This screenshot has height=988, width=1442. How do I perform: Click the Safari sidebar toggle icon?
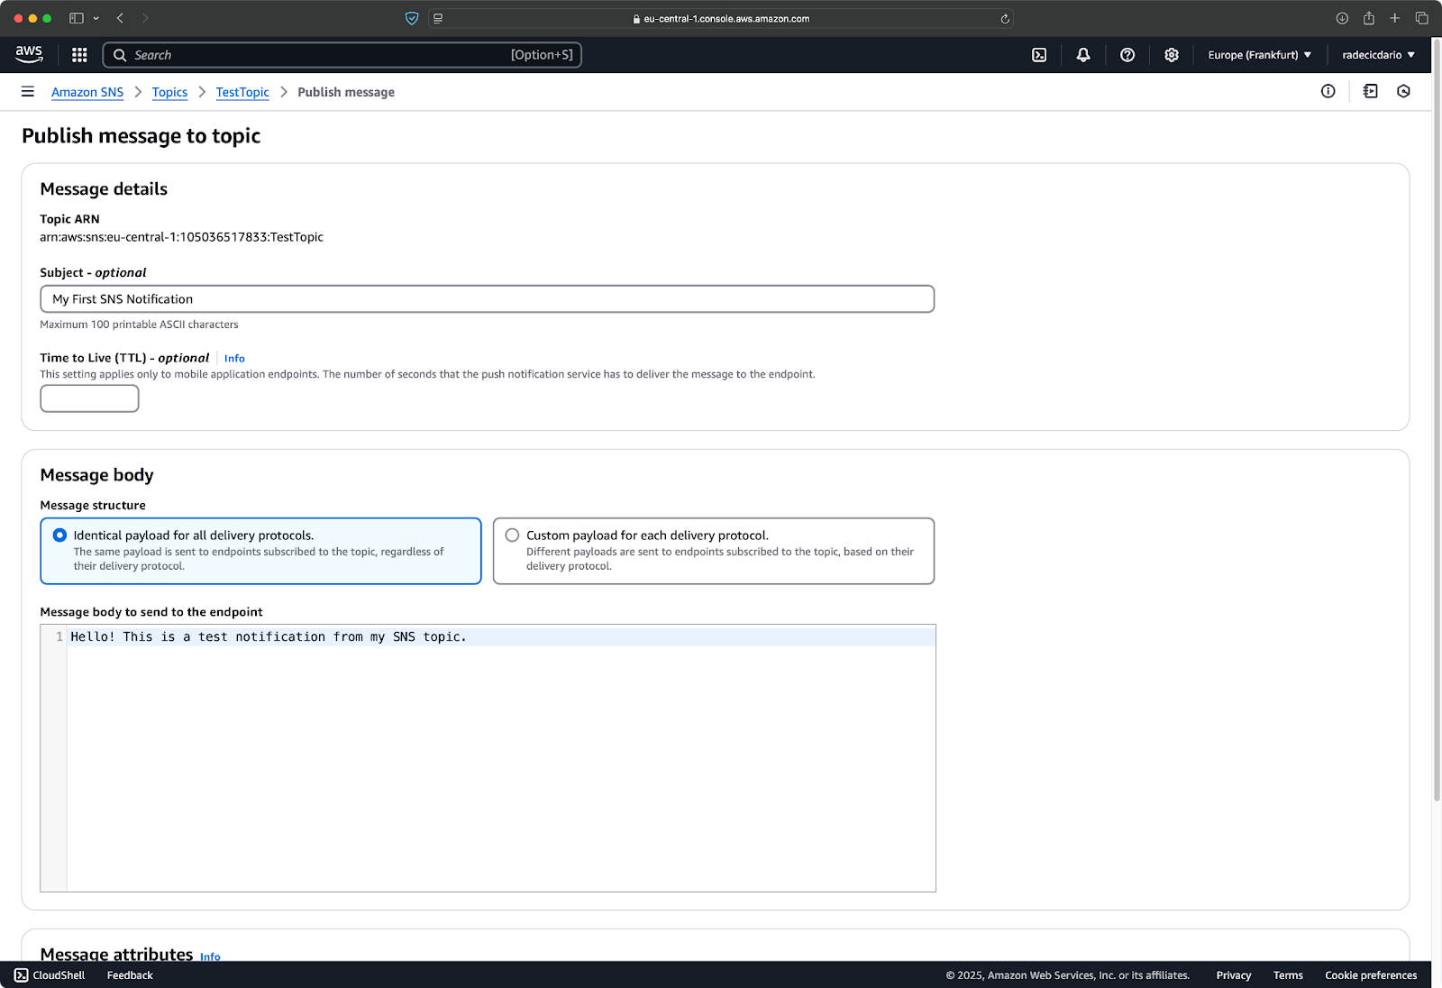pos(77,18)
